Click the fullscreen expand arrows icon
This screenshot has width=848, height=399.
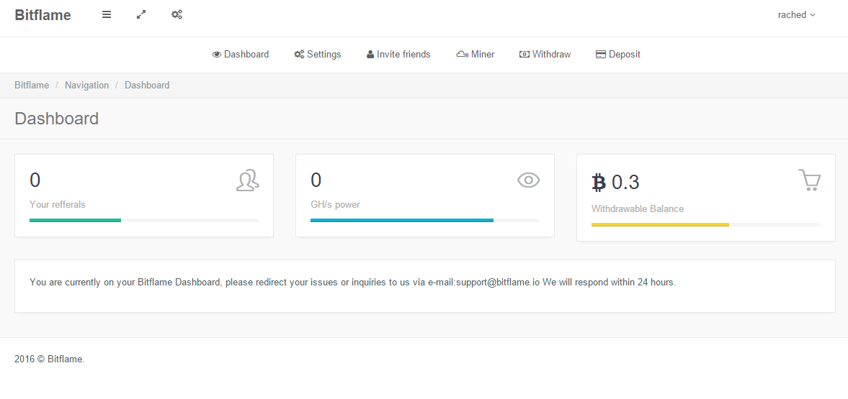[141, 14]
